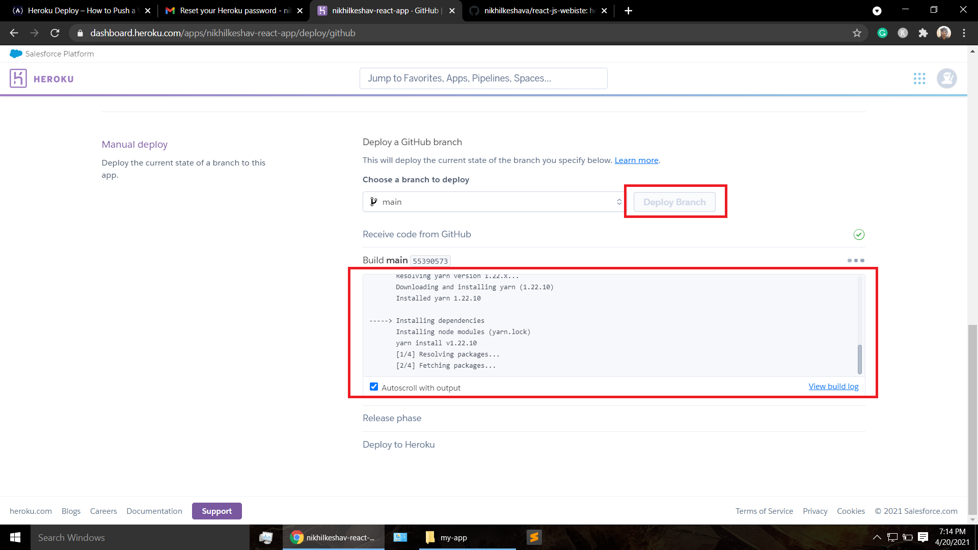Open the Windows Start menu
Screen dimensions: 978x550
pos(15,537)
